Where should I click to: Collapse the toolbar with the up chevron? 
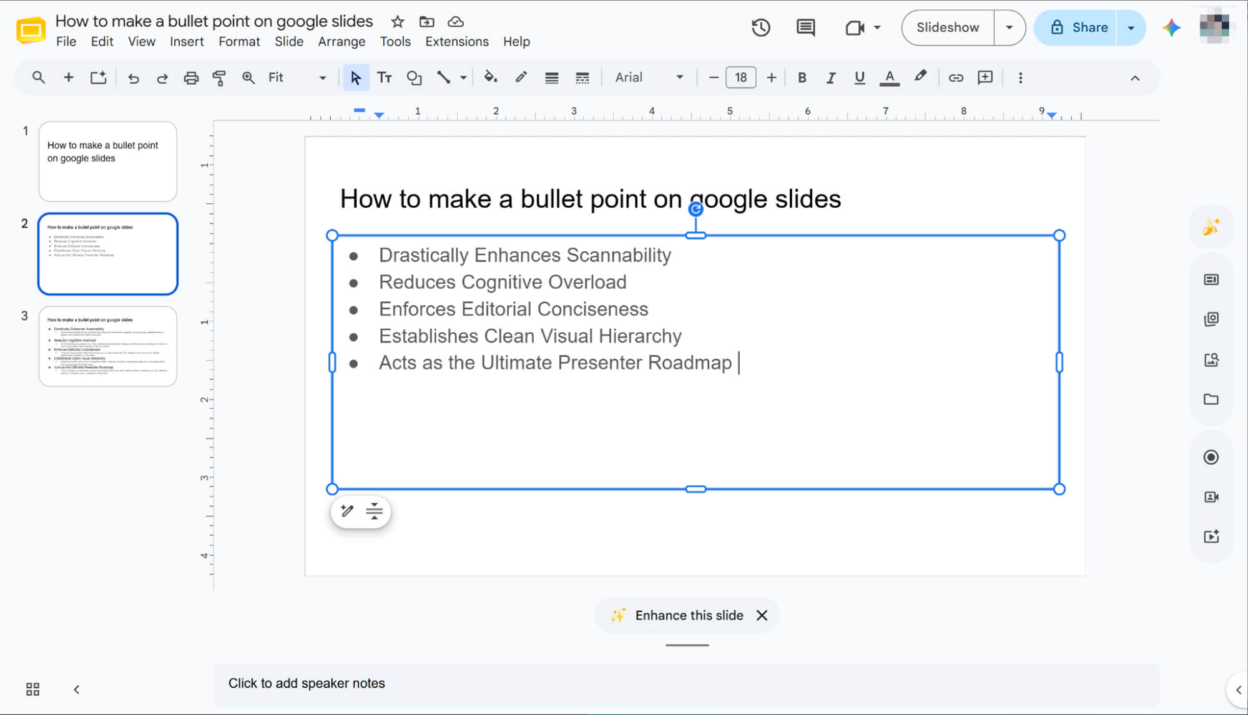point(1135,78)
